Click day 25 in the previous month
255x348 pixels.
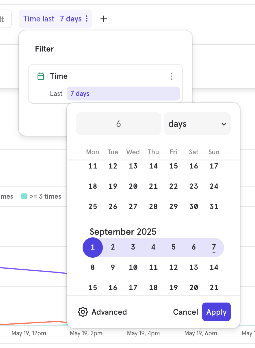(x=93, y=207)
